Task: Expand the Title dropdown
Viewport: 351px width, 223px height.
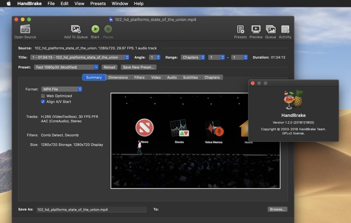Action: coord(80,58)
